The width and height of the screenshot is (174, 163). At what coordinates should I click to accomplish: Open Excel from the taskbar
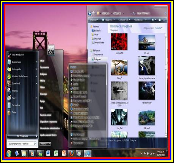point(56,153)
